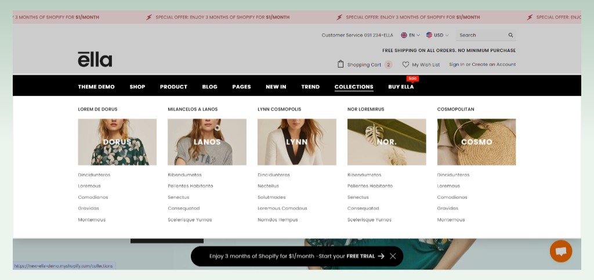Click Comodianos under Cosmopolitan
Screen dimensions: 594x280
coord(452,197)
